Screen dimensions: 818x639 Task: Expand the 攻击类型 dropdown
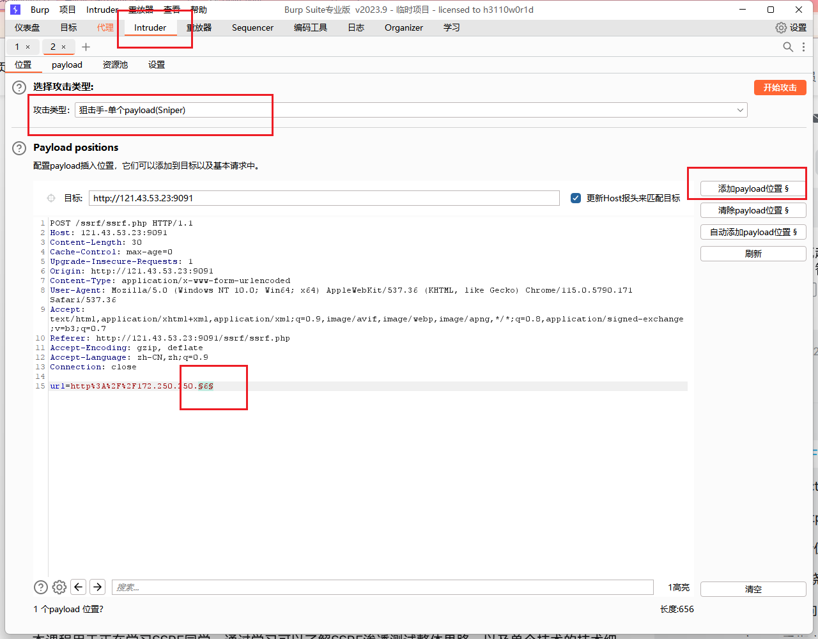[740, 110]
